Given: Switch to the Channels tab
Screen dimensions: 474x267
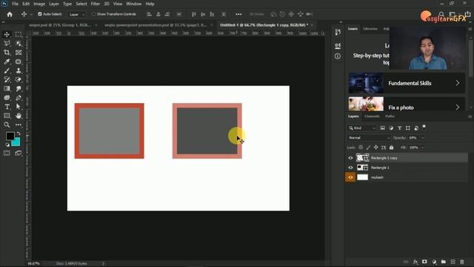Looking at the screenshot, I should pos(372,116).
